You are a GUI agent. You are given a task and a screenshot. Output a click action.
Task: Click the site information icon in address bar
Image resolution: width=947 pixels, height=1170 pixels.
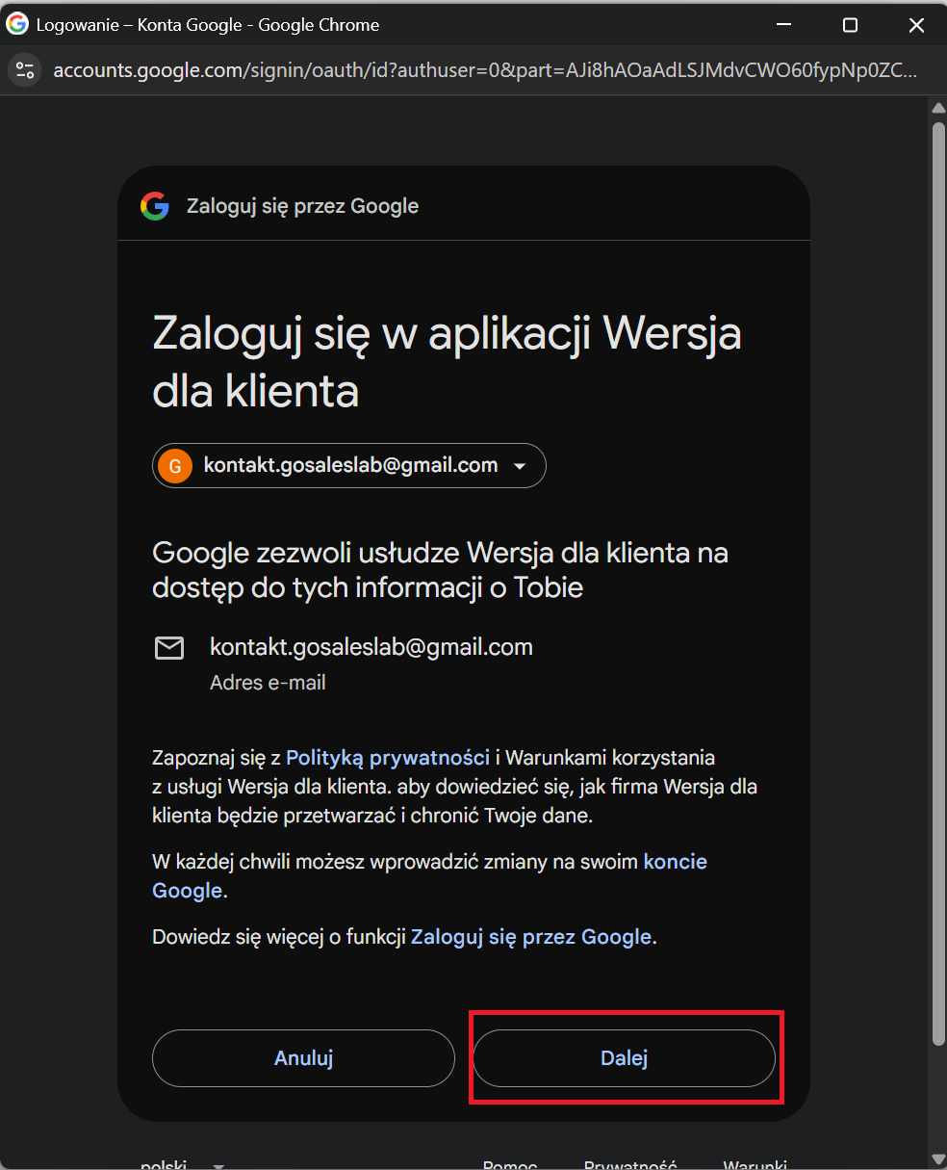pos(25,70)
